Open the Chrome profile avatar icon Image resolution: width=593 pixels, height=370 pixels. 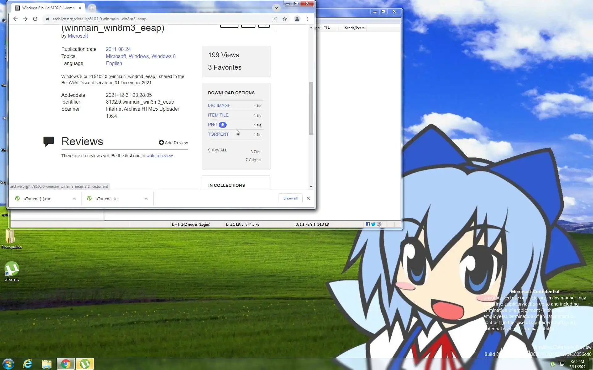[x=297, y=19]
